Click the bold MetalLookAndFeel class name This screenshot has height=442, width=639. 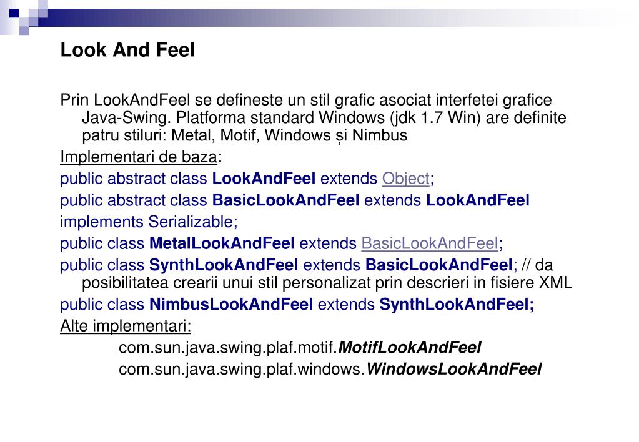click(x=222, y=243)
